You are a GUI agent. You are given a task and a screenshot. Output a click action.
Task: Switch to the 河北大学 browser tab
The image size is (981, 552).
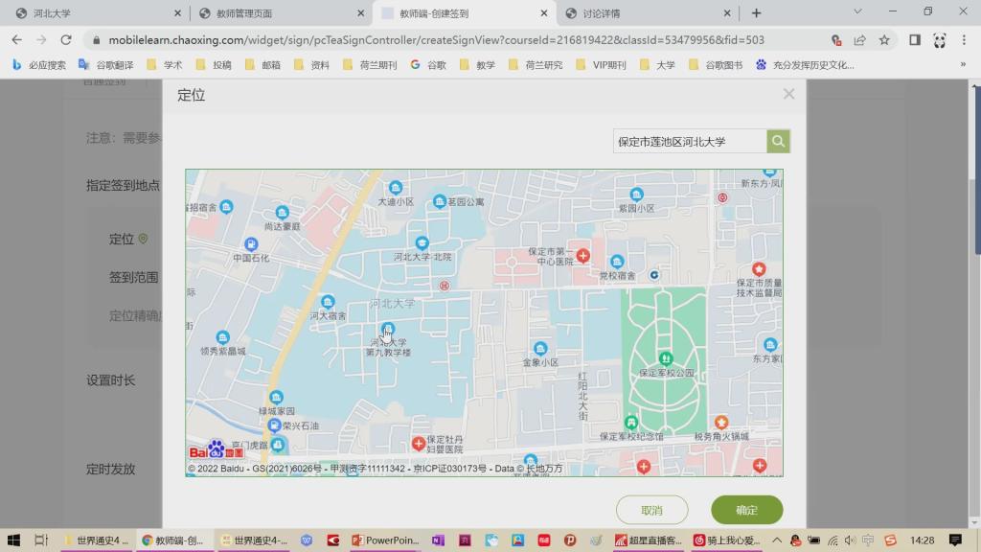(97, 13)
